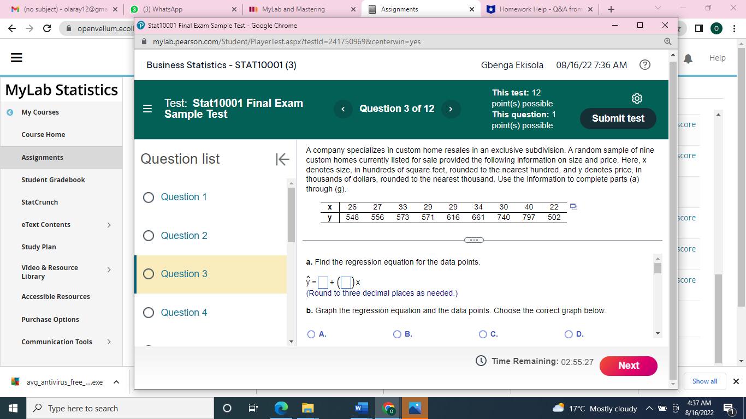Open the Photos app on taskbar

coord(415,408)
